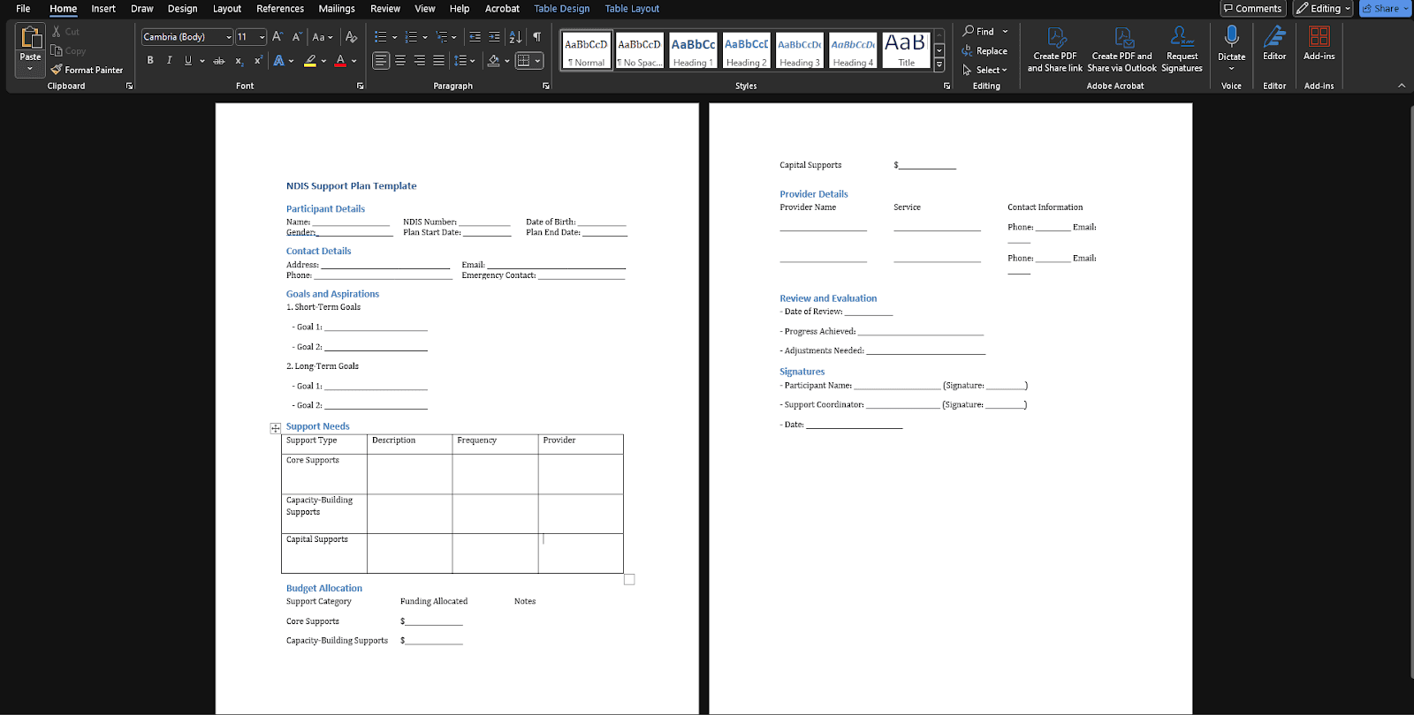Clear all formatting from selected text
This screenshot has width=1414, height=715.
(351, 37)
